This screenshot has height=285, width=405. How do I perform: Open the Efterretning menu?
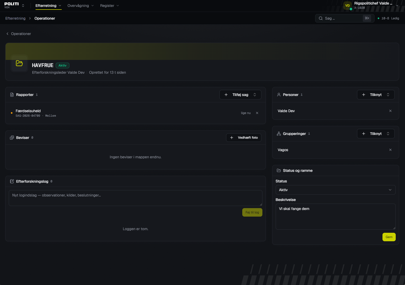(48, 6)
